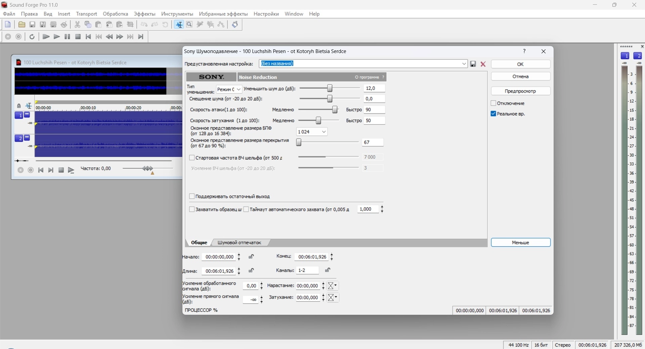Select the Magnify tool in the toolbar

tap(189, 24)
